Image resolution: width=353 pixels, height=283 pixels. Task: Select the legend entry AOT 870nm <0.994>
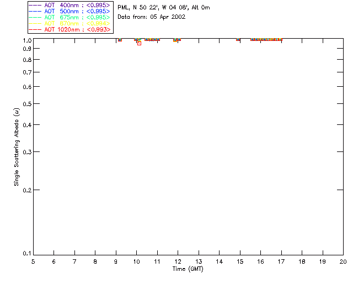pyautogui.click(x=69, y=23)
